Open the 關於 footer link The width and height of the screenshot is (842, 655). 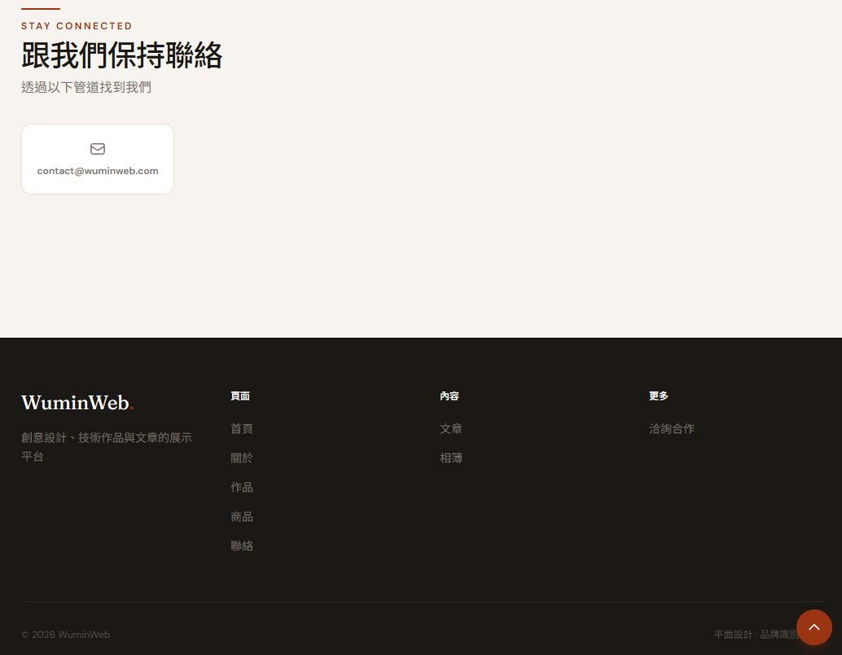coord(242,458)
